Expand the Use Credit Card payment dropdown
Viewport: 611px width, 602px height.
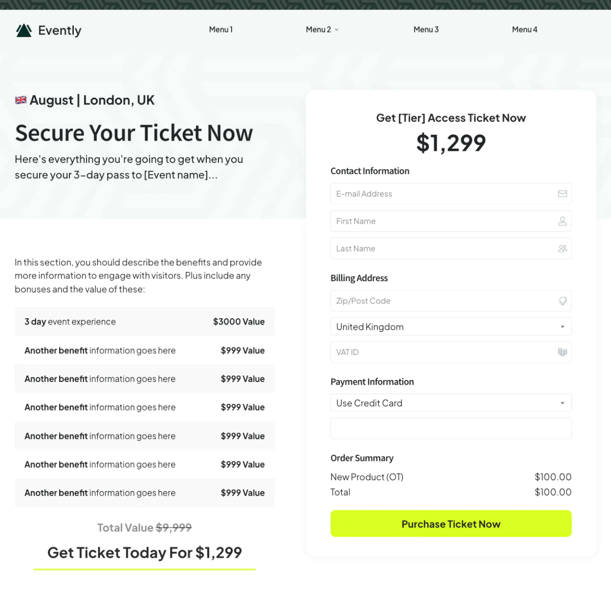point(451,403)
